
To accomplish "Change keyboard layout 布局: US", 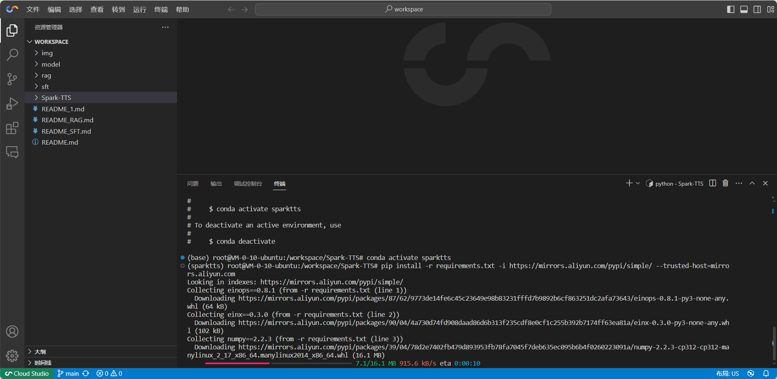I will coord(727,374).
